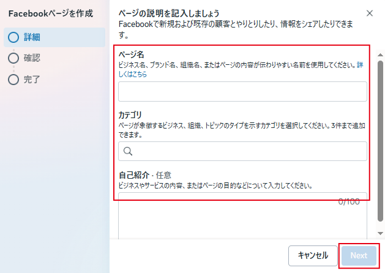Screen dimensions: 385x273
Task: Click the circle icon beside 完了 step
Action: click(x=13, y=79)
